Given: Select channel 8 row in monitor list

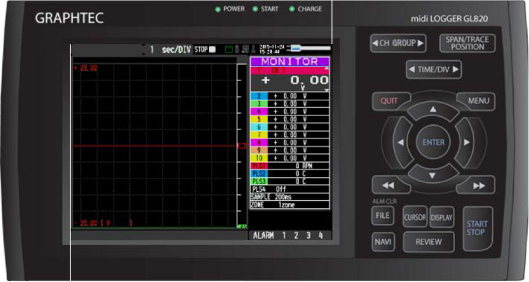Looking at the screenshot, I should pyautogui.click(x=290, y=143).
